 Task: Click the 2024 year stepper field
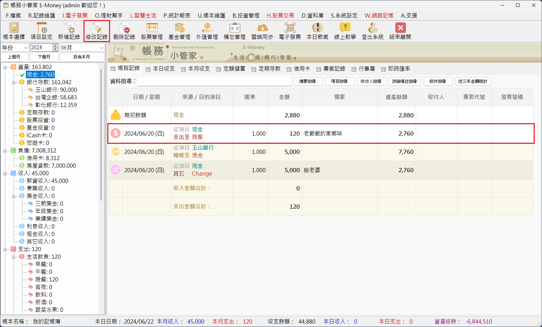44,48
